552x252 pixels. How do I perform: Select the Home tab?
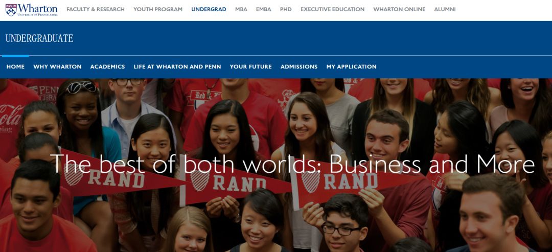click(15, 66)
